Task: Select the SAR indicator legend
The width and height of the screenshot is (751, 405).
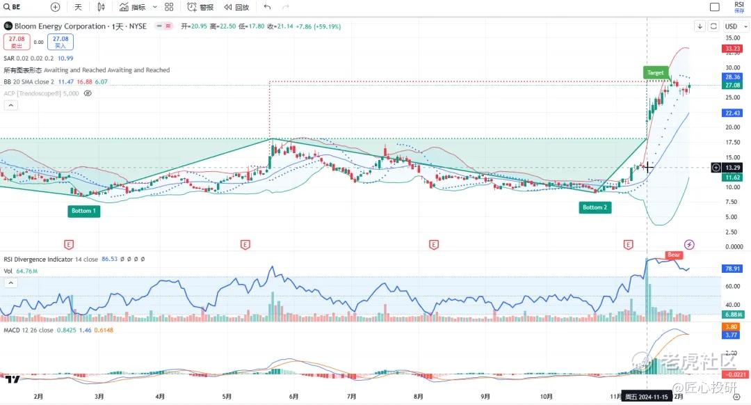Action: coord(38,58)
